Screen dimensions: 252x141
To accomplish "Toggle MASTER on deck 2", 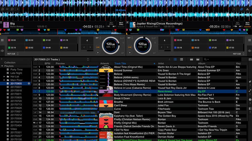I will (248, 27).
